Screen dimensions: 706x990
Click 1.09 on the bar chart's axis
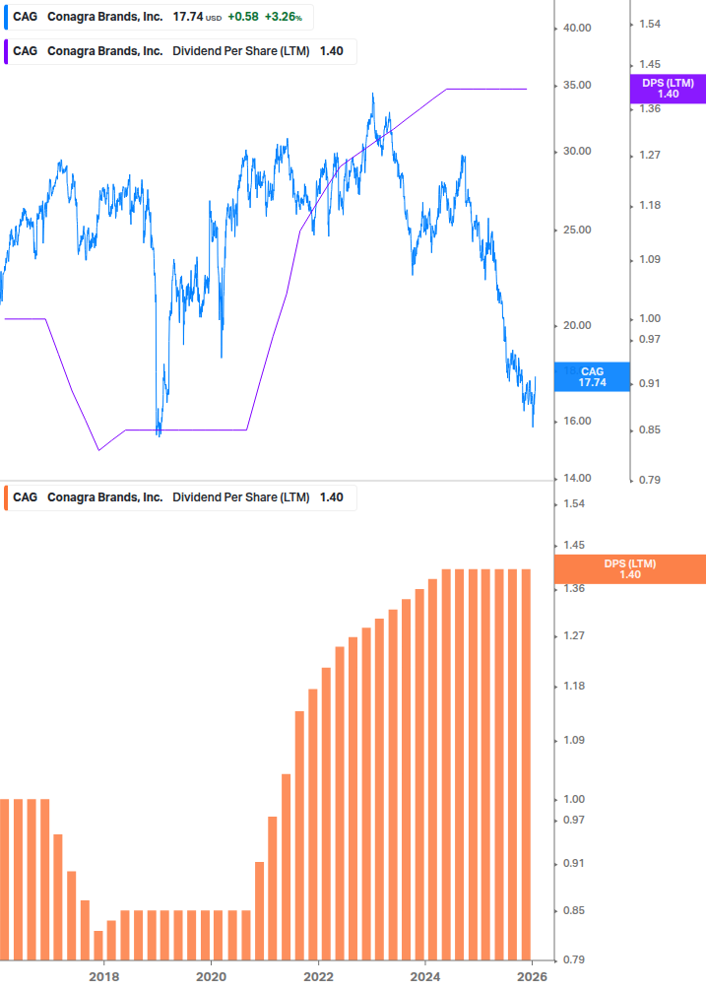[x=573, y=740]
